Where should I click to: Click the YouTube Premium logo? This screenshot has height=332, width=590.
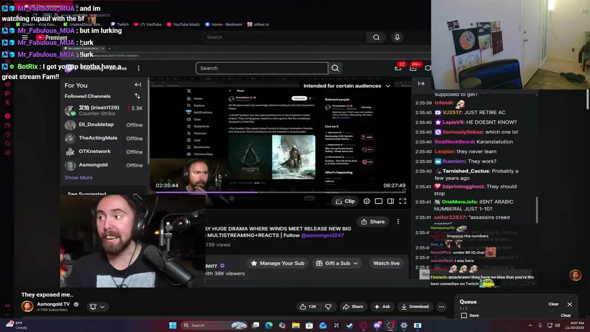click(52, 38)
